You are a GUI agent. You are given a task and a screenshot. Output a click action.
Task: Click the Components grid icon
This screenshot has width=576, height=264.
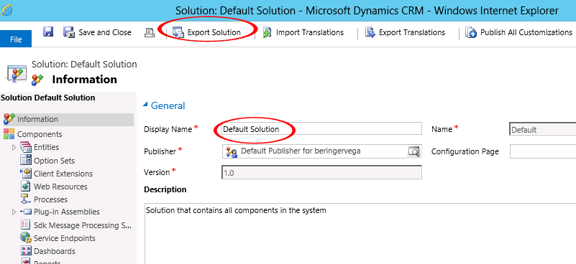point(9,134)
